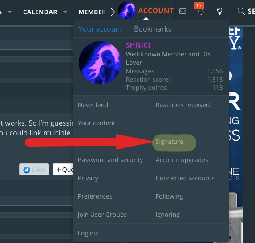Expand the dropdown arrow left of CALENDAR
This screenshot has height=243, width=255.
click(10, 12)
